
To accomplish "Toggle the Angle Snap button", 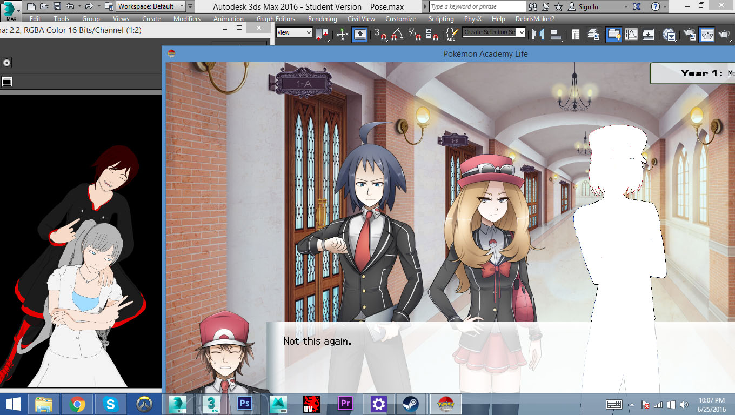I will (x=397, y=35).
